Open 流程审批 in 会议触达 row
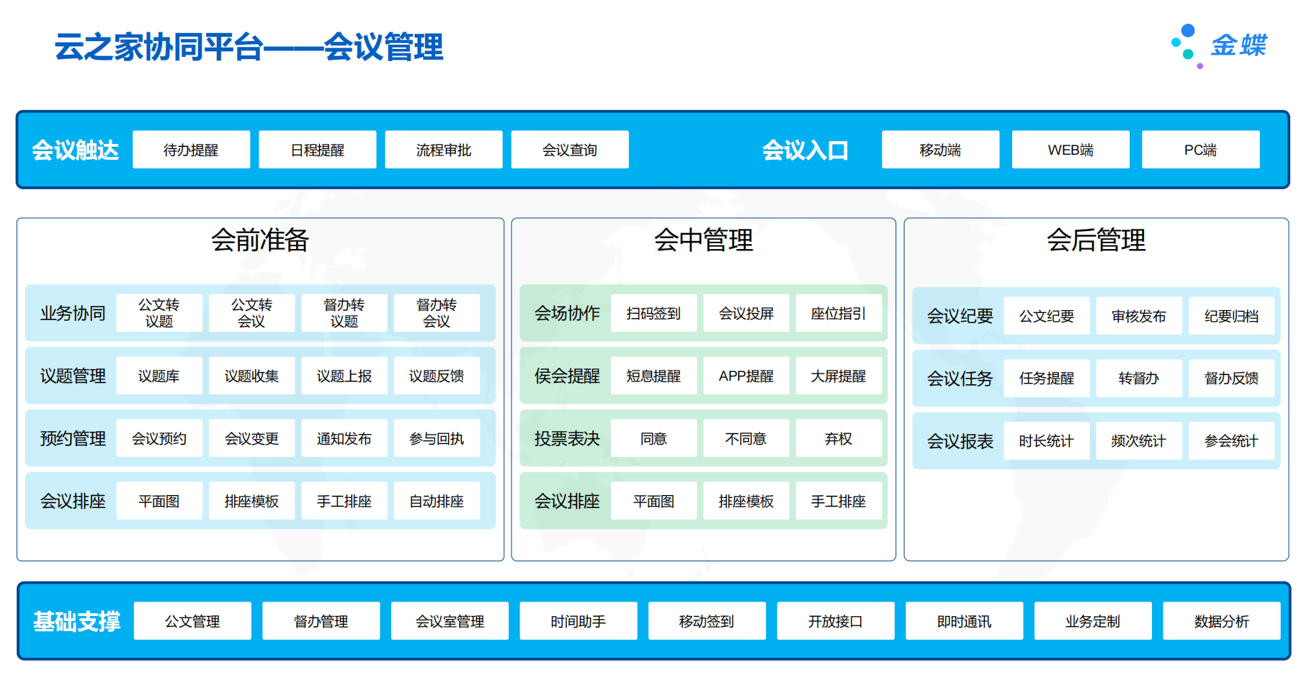Screen dimensions: 1309x688 (443, 150)
